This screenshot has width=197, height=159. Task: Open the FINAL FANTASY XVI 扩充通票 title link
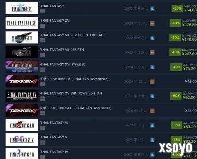point(62,64)
